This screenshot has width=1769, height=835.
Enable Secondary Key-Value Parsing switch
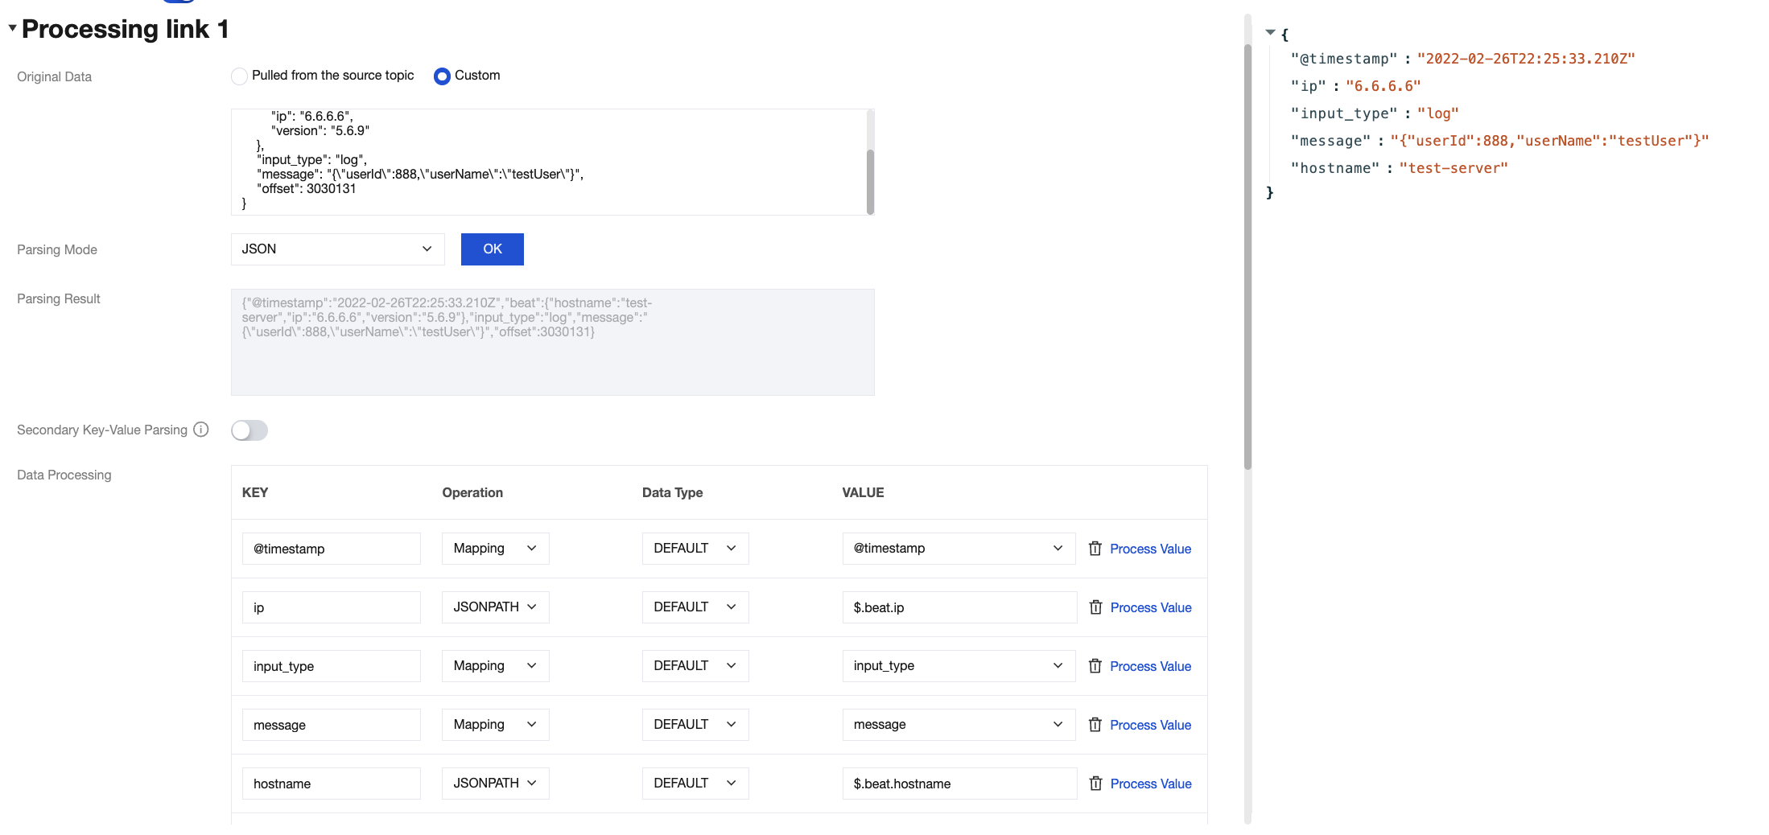(249, 430)
